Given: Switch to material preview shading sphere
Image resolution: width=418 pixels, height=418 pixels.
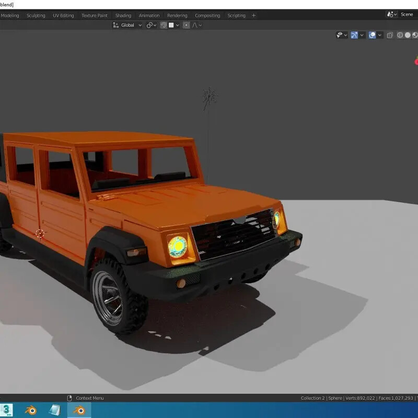Looking at the screenshot, I should [415, 35].
